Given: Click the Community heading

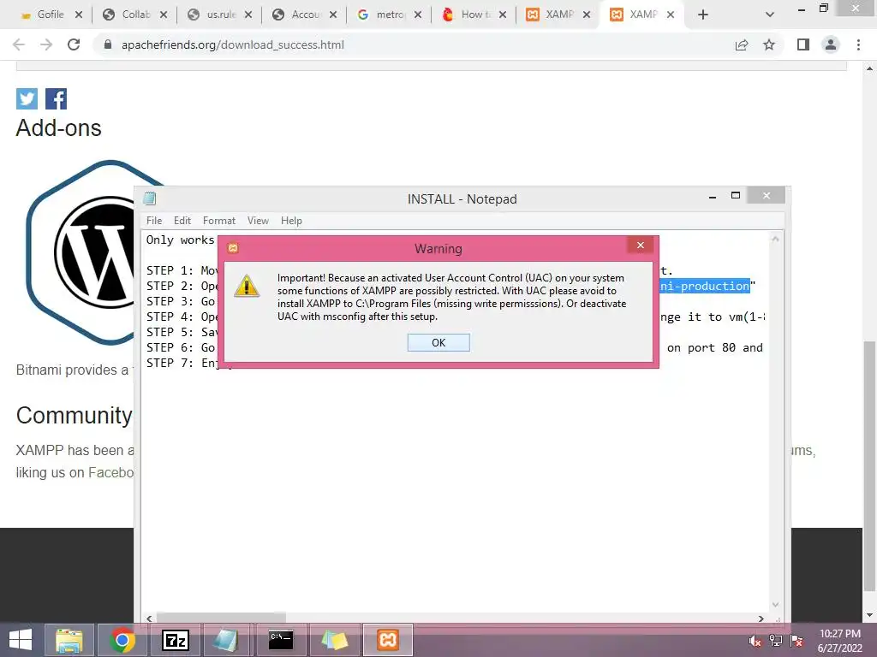Looking at the screenshot, I should pos(74,415).
